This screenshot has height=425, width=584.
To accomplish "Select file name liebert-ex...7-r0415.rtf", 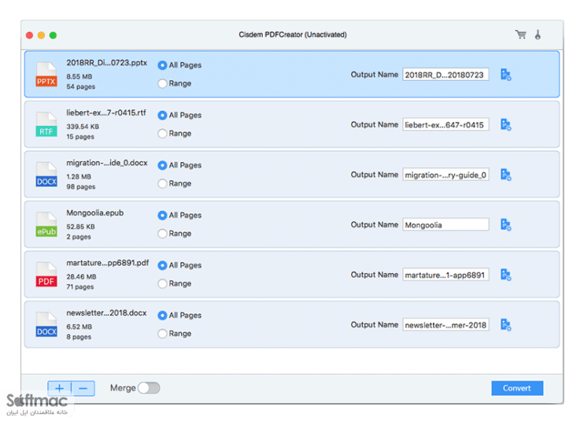I will (106, 113).
